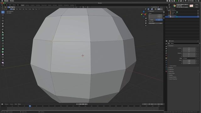Select the Scale tool
This screenshot has height=113, width=201.
3,24
